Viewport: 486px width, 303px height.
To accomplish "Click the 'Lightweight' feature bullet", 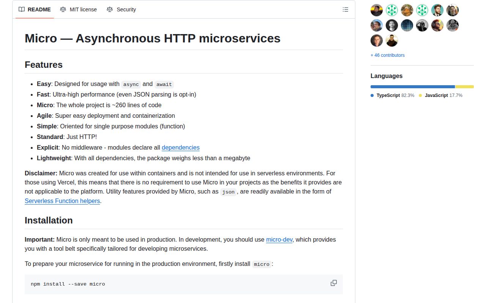I will tap(144, 158).
